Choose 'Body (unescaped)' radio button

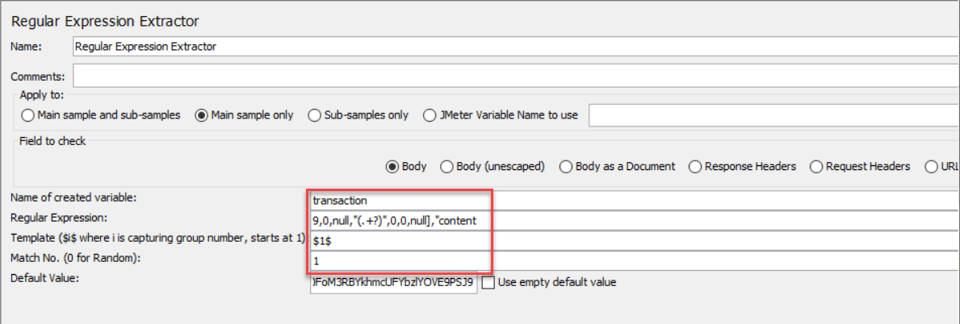point(446,167)
